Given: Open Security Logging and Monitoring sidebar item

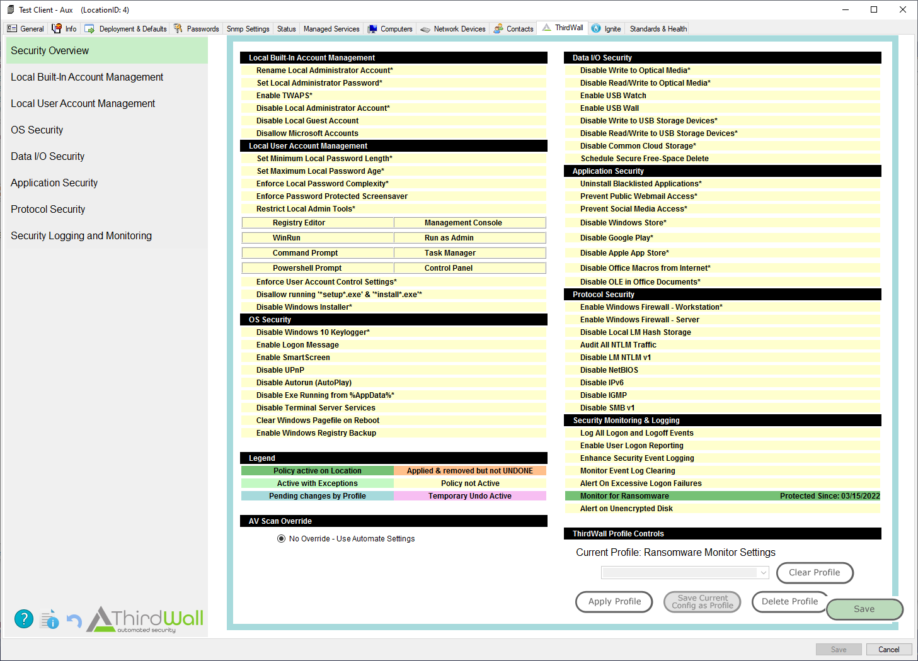Looking at the screenshot, I should tap(107, 235).
